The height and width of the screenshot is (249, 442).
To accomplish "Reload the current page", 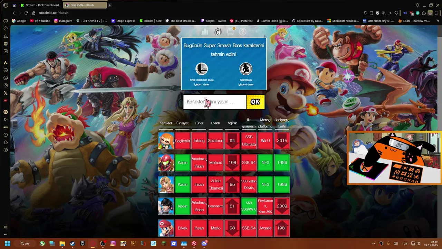I will [x=26, y=13].
